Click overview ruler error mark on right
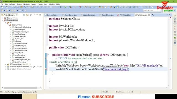Image resolution: width=177 pixels, height=99 pixels. pos(170,69)
